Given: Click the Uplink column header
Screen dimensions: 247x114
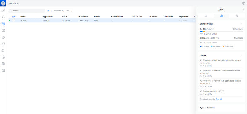Looking at the screenshot, I should coord(97,17).
